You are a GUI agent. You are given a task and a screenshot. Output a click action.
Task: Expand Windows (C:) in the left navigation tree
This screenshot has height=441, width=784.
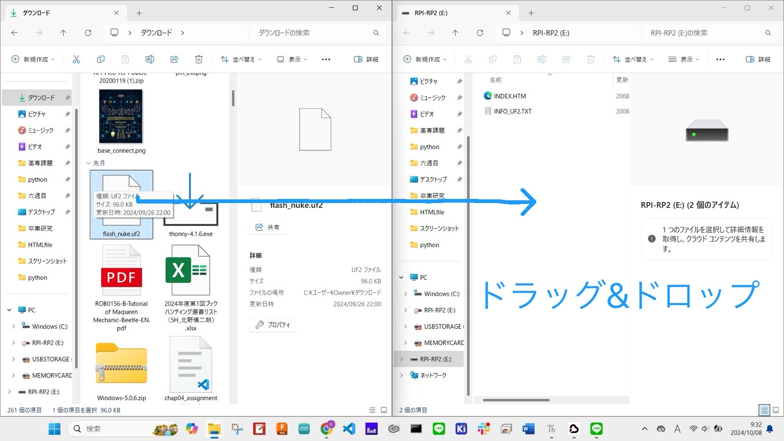(x=13, y=327)
